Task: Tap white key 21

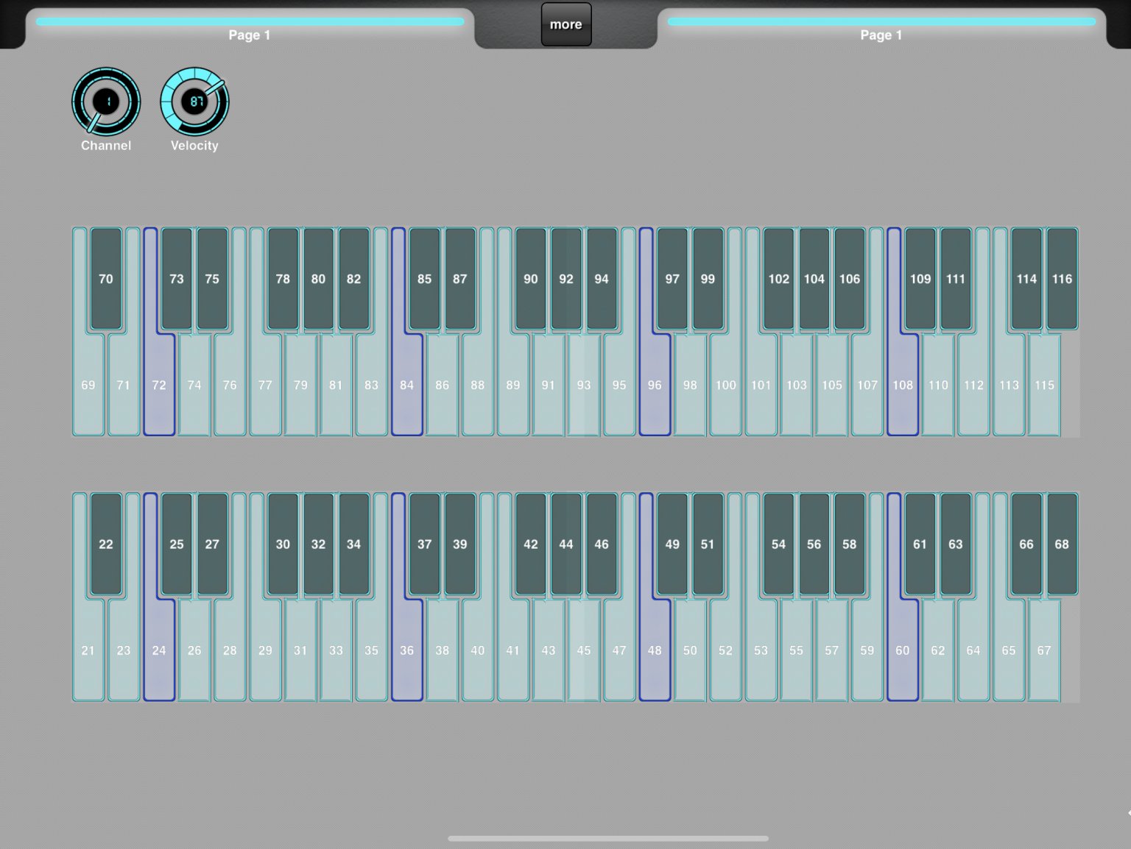Action: coord(88,650)
